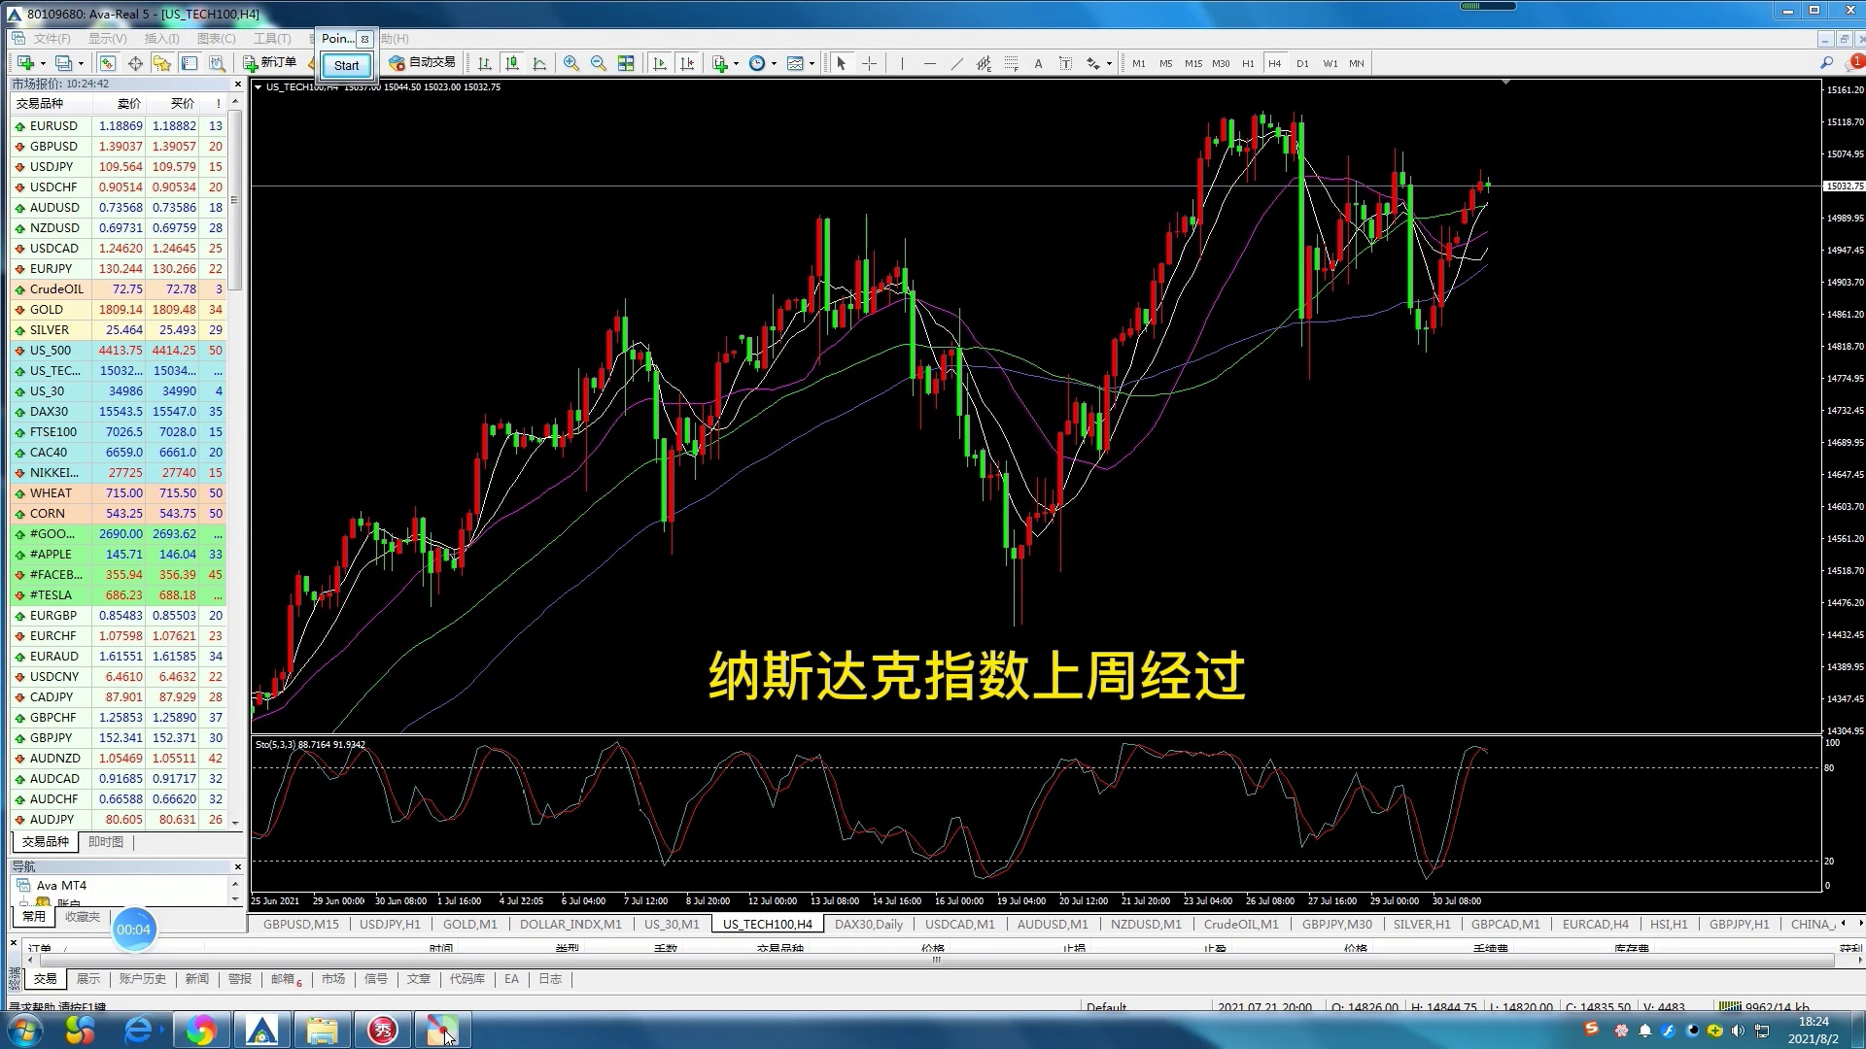This screenshot has height=1049, width=1866.
Task: Select the GOLD row in Market Watch
Action: click(47, 309)
